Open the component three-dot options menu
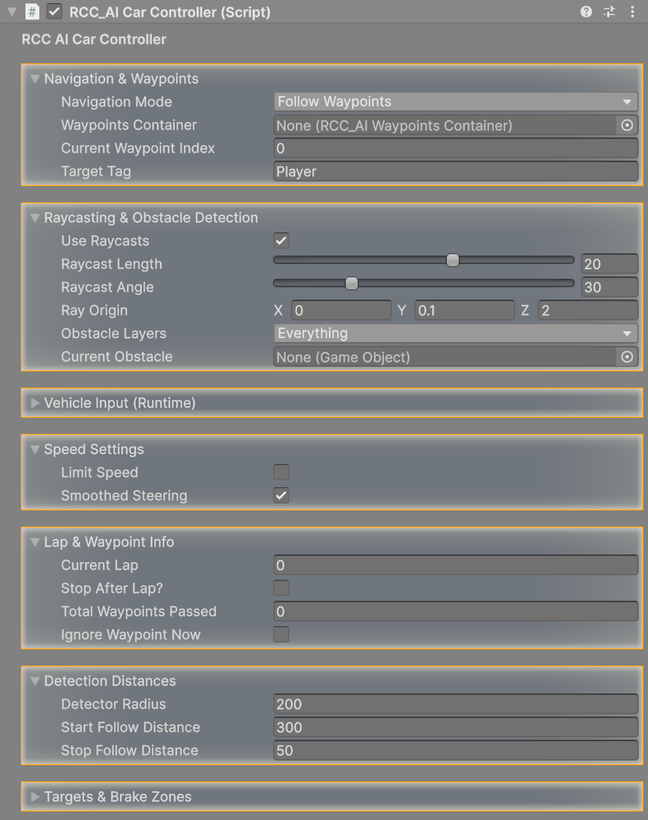 (633, 12)
